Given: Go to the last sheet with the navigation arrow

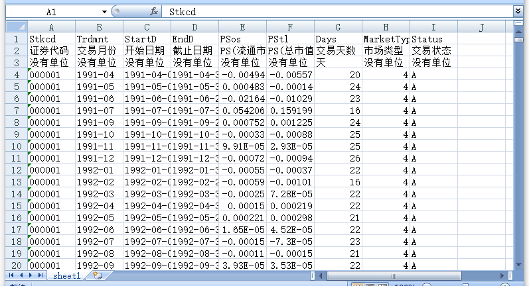Looking at the screenshot, I should tap(40, 275).
